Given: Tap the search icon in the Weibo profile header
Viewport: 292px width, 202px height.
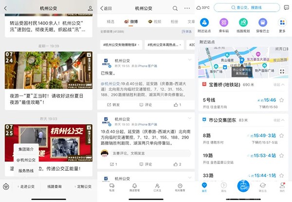Looking at the screenshot, I should coord(175,8).
